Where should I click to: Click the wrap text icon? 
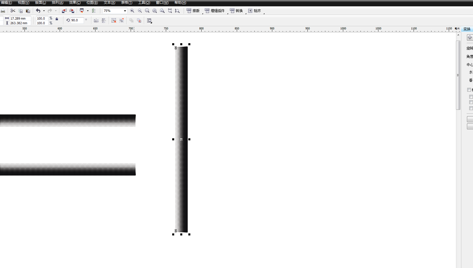149,20
